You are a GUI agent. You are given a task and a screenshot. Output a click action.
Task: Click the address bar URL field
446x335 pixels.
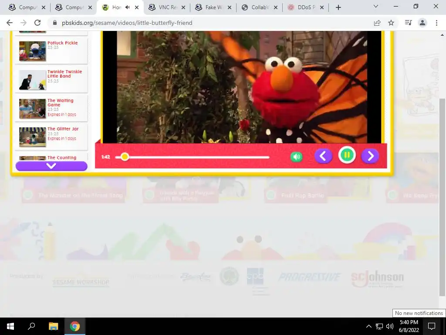127,23
